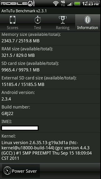
Task: Select the RAM size entry
Action: click(50, 52)
